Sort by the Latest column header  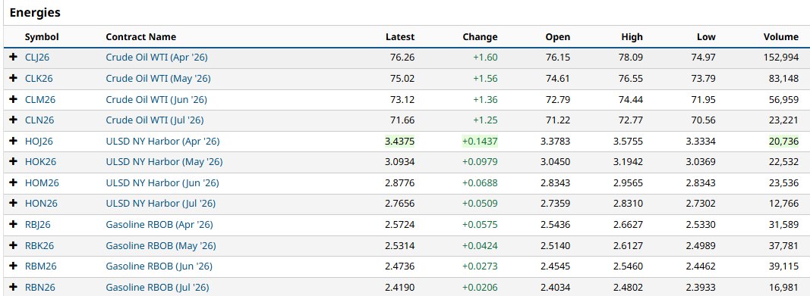click(x=400, y=37)
